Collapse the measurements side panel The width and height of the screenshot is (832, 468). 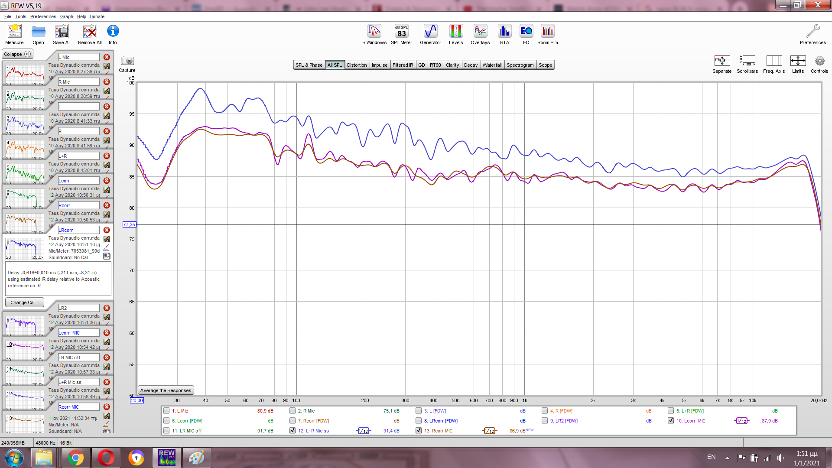[x=17, y=54]
